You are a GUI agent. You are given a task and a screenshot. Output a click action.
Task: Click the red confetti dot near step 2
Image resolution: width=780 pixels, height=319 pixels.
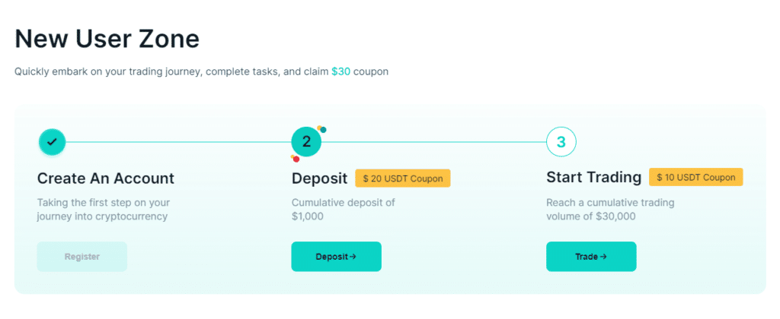296,159
